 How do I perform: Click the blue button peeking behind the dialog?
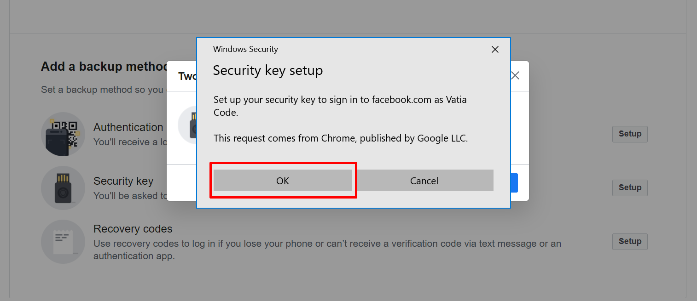pyautogui.click(x=514, y=183)
